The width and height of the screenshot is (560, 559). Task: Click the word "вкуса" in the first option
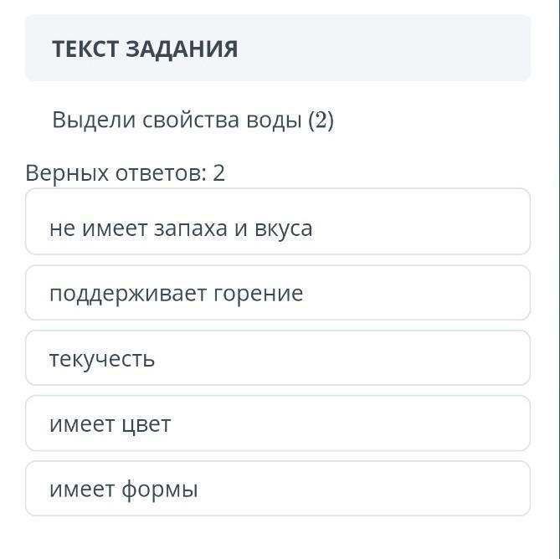283,228
